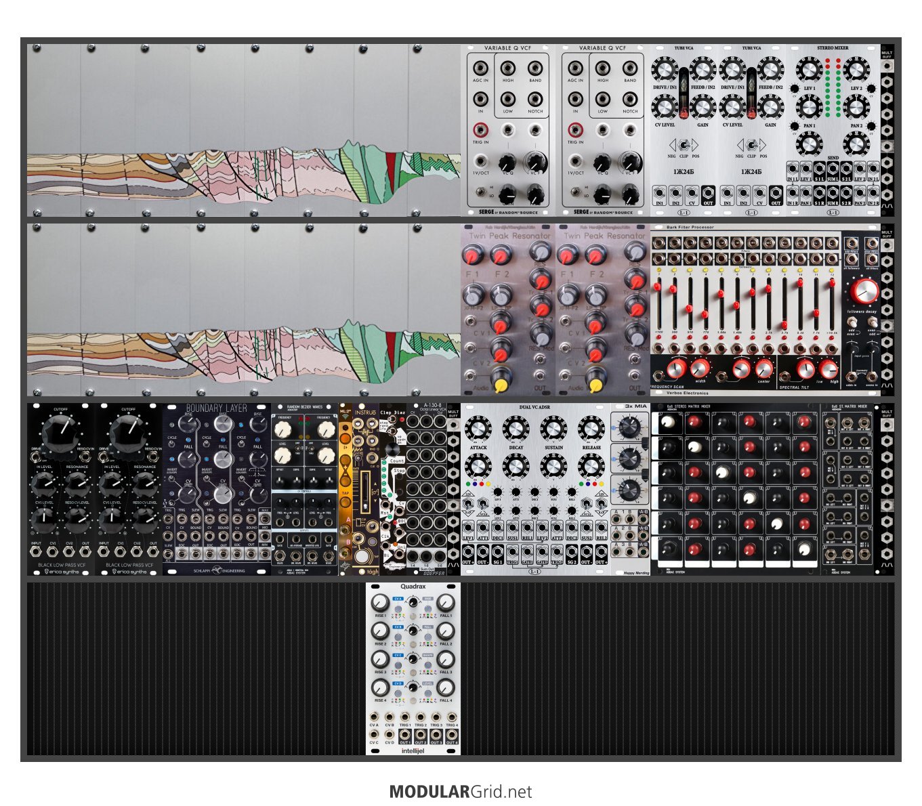Click PAN 2 knob on Stereo Mixer

(856, 107)
